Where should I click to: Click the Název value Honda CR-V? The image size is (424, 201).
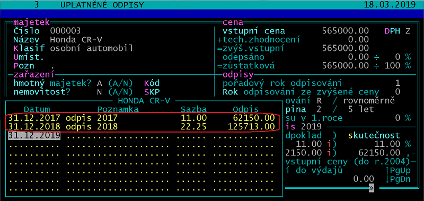click(x=76, y=40)
